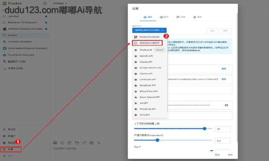The width and height of the screenshot is (269, 161).
Task: Click the star icon beside DeepSeek API
Action: pos(136,85)
